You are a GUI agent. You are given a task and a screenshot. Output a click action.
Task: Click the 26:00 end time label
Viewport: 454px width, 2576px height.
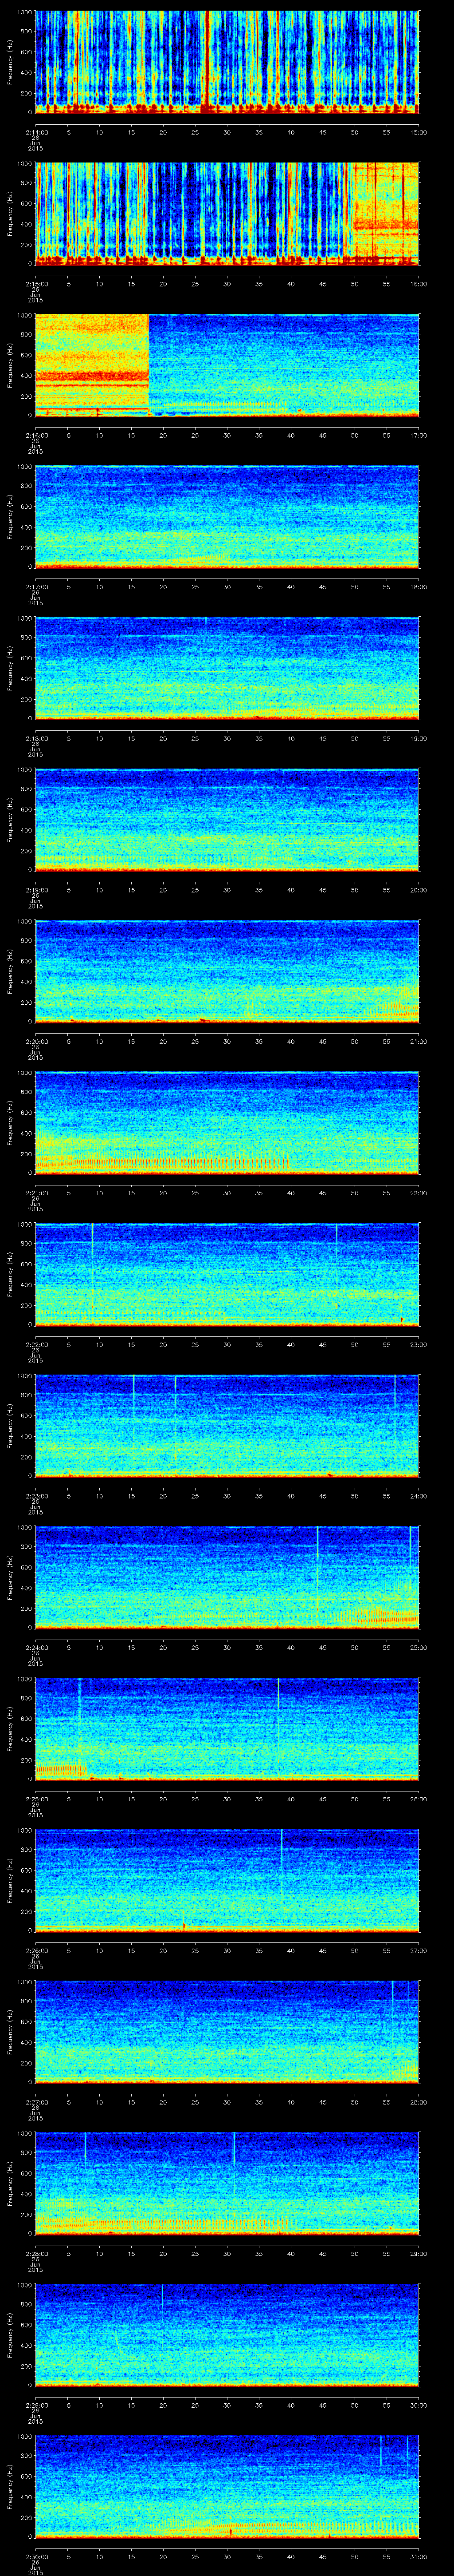tap(419, 1799)
